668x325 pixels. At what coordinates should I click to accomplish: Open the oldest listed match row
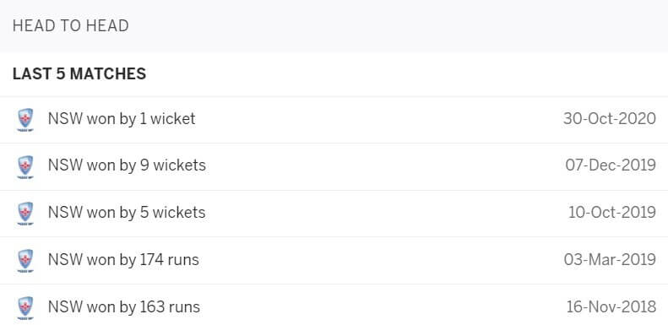pos(334,305)
